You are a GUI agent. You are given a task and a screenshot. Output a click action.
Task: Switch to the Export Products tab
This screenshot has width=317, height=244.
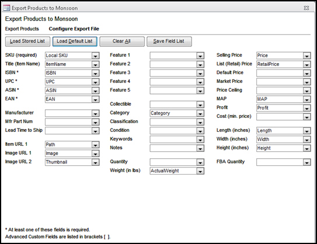(22, 29)
